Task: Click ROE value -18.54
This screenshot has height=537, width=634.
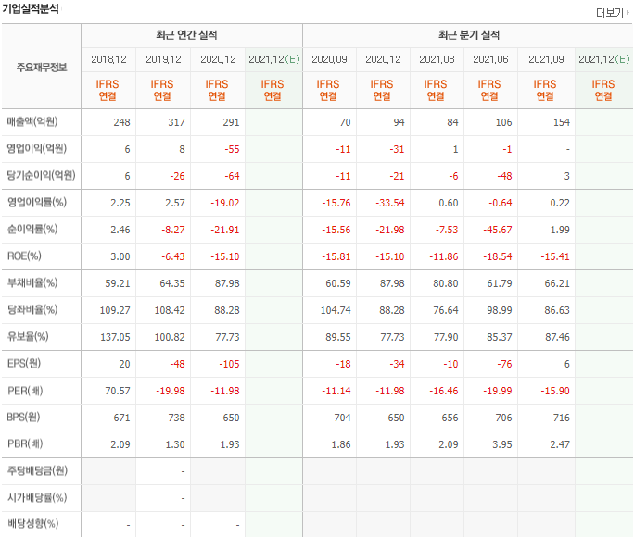Action: tap(498, 256)
